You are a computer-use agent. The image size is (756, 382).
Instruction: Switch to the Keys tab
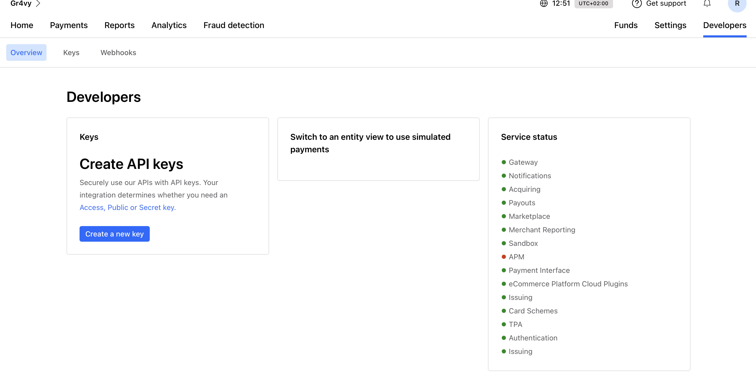tap(71, 52)
